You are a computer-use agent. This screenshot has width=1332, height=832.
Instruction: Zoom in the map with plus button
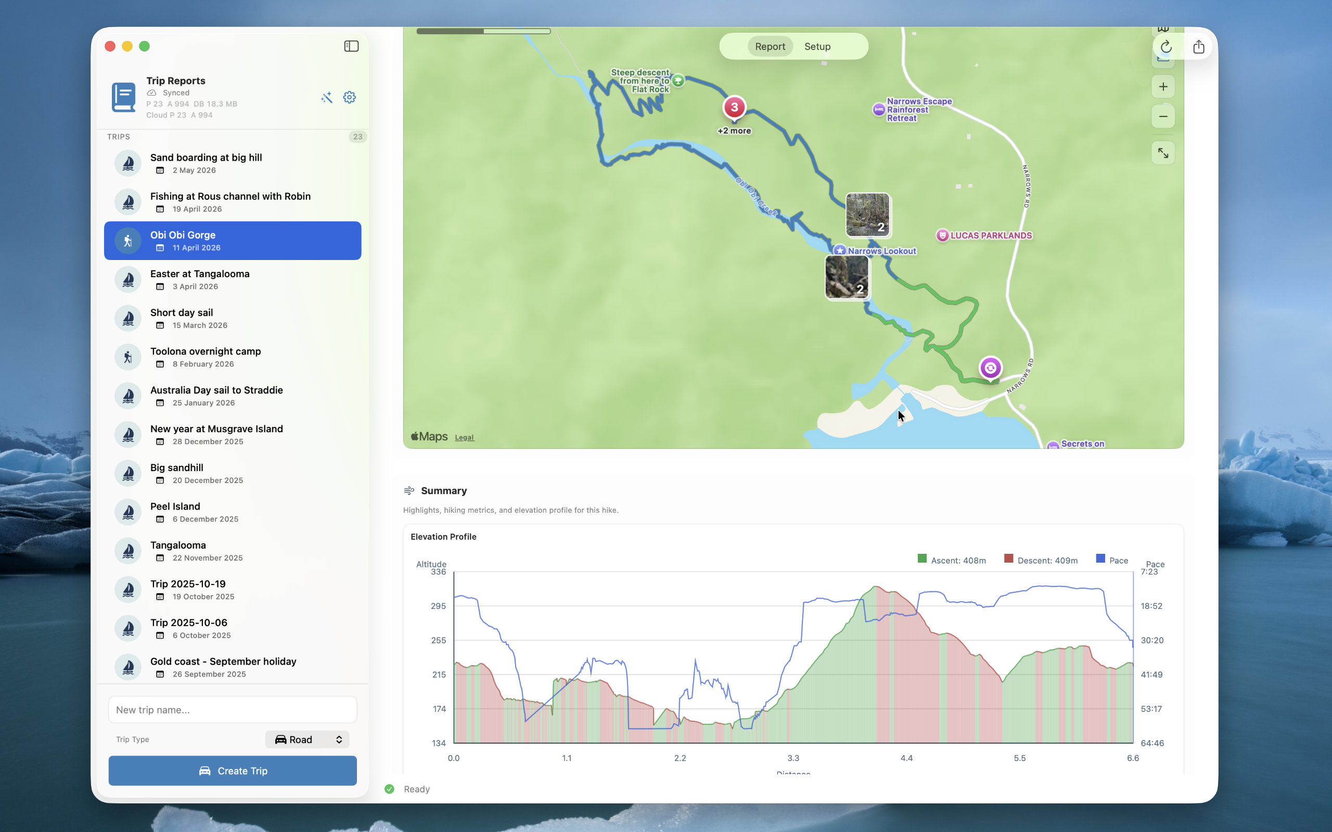[1163, 87]
